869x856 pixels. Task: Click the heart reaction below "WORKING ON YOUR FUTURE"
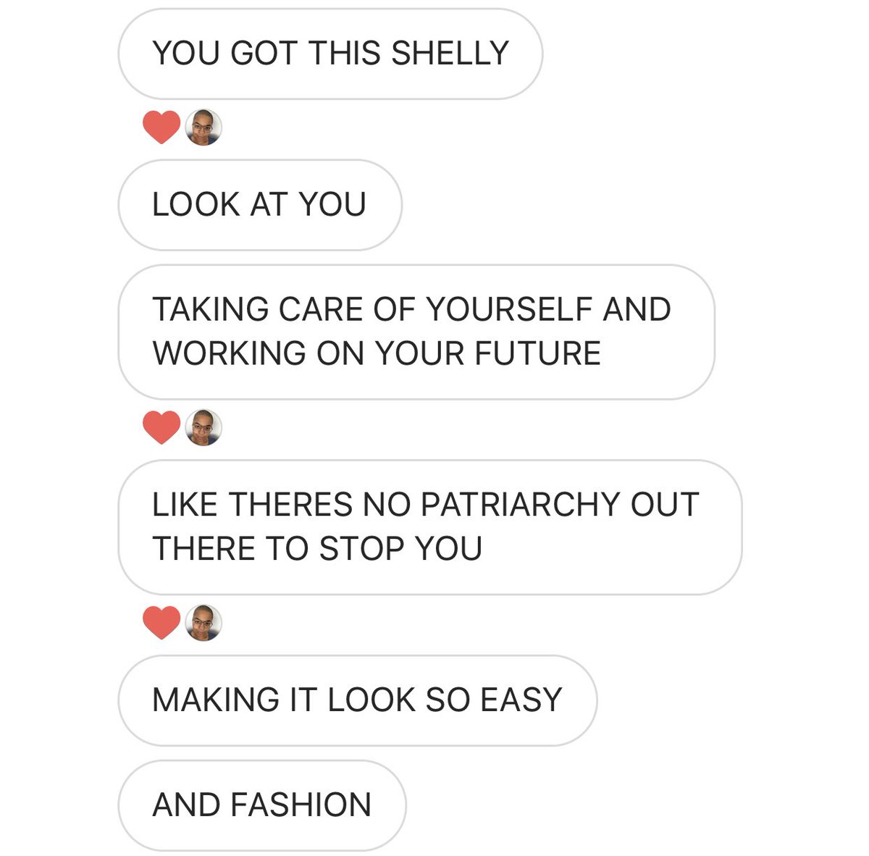pos(161,427)
